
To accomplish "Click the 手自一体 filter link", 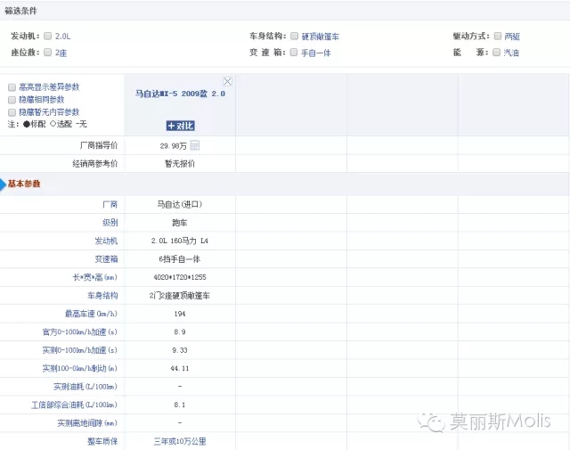I will click(x=316, y=53).
